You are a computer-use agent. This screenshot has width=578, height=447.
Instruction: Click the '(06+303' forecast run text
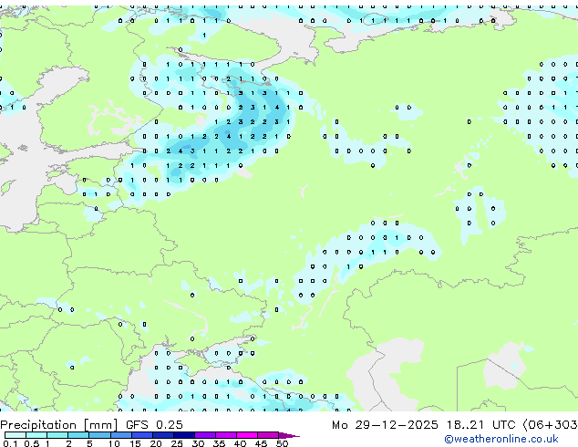click(550, 425)
